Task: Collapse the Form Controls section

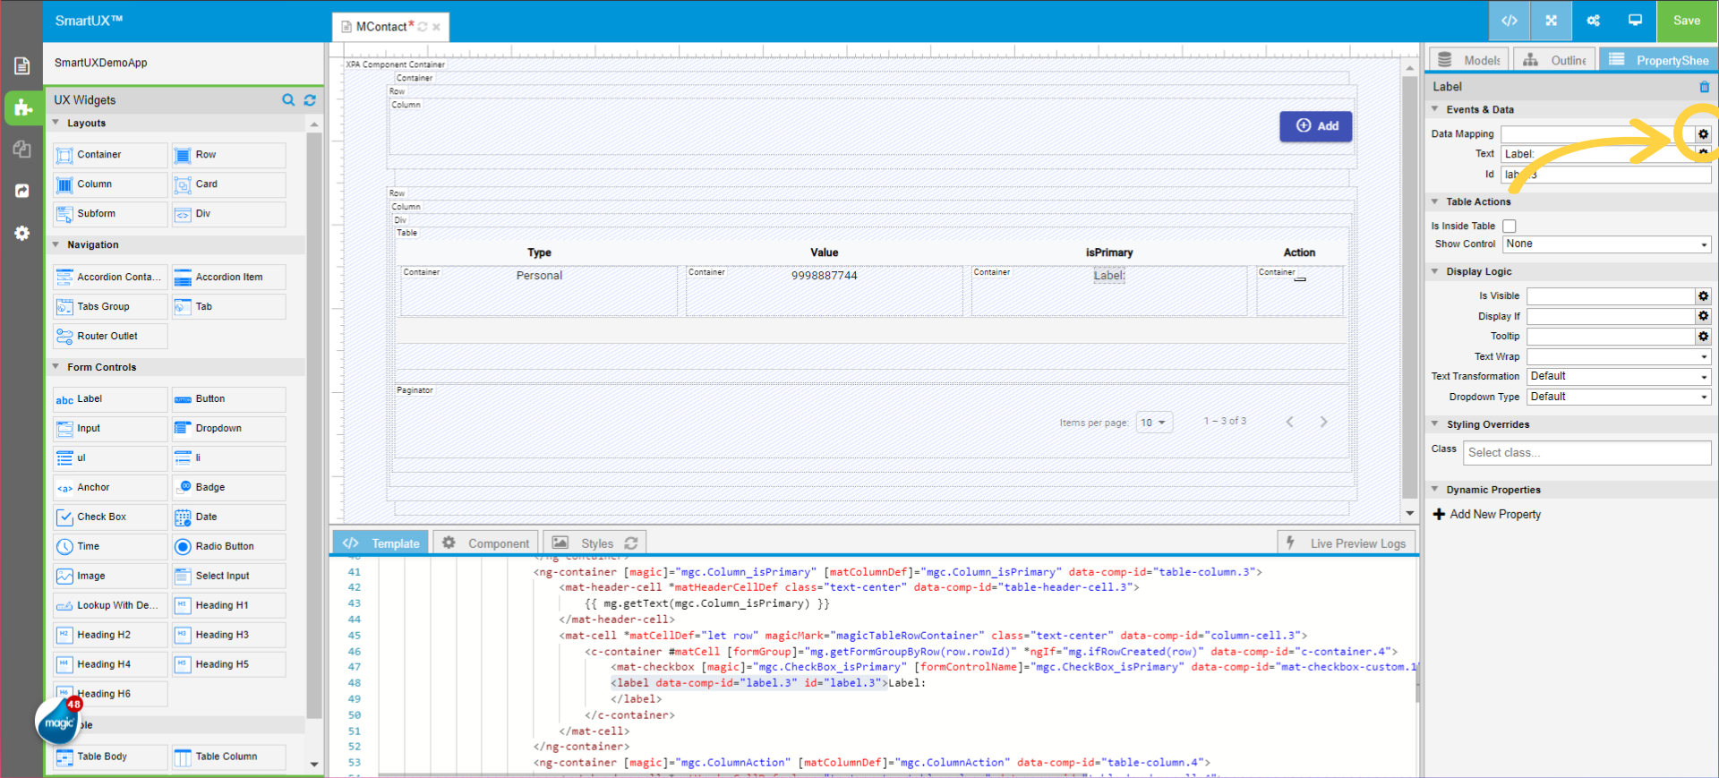Action: (56, 367)
